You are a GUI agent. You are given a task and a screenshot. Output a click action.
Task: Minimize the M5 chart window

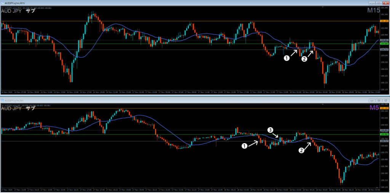[x=372, y=101]
